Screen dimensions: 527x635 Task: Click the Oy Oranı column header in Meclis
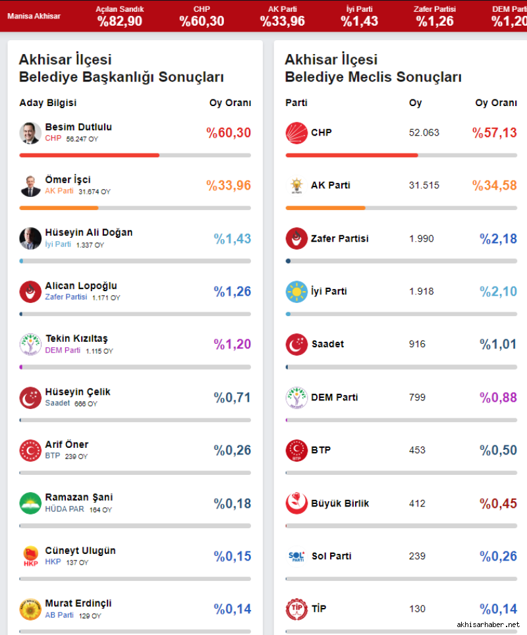coord(496,103)
